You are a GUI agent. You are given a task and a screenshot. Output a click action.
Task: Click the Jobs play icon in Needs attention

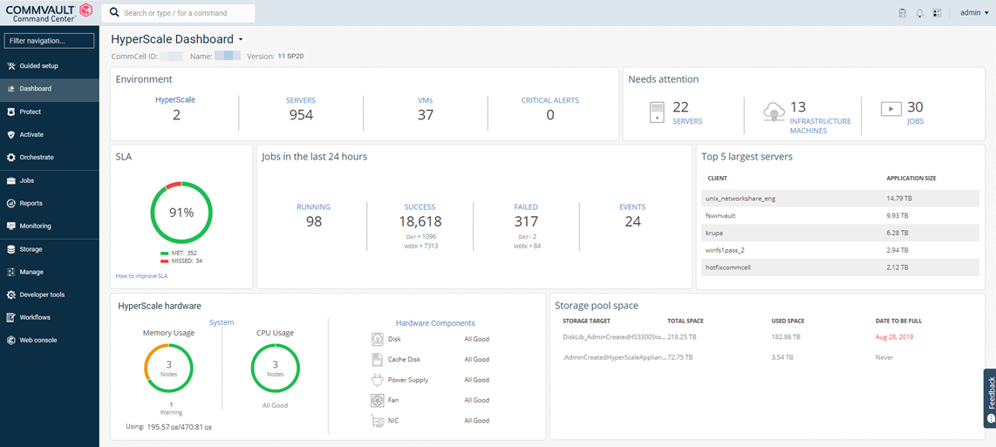click(890, 109)
